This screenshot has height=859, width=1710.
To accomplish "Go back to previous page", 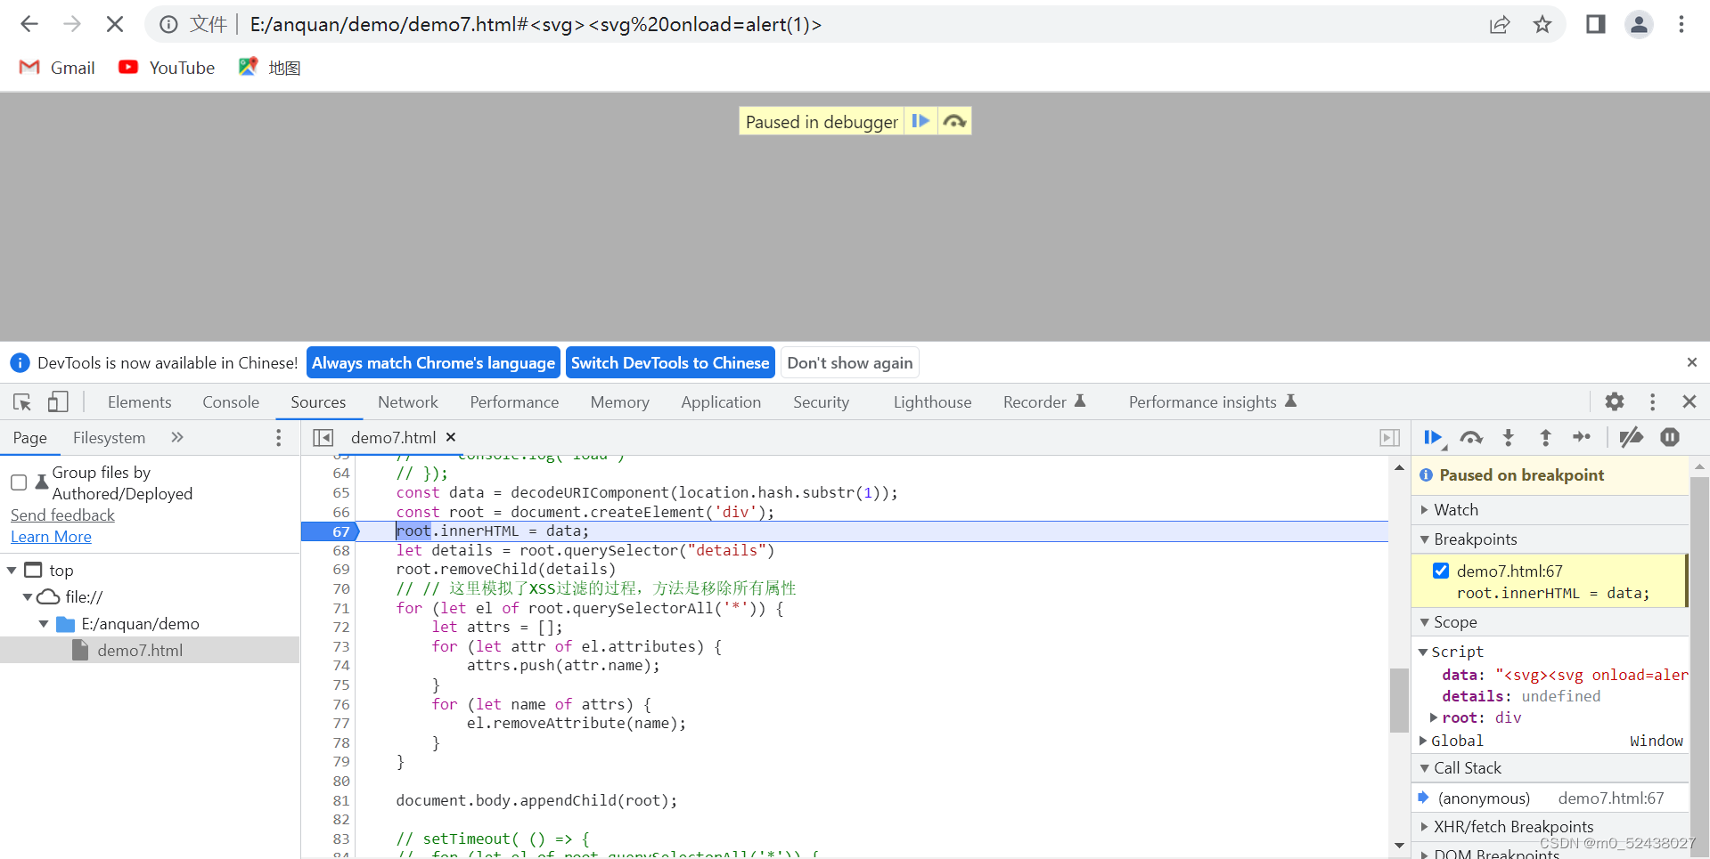I will click(29, 24).
